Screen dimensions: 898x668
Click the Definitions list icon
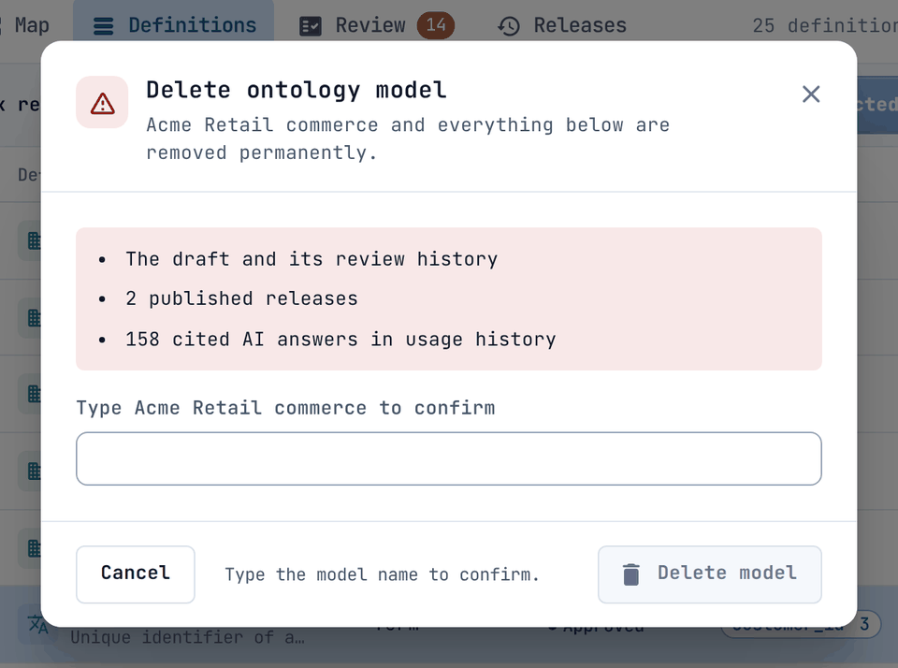(103, 26)
